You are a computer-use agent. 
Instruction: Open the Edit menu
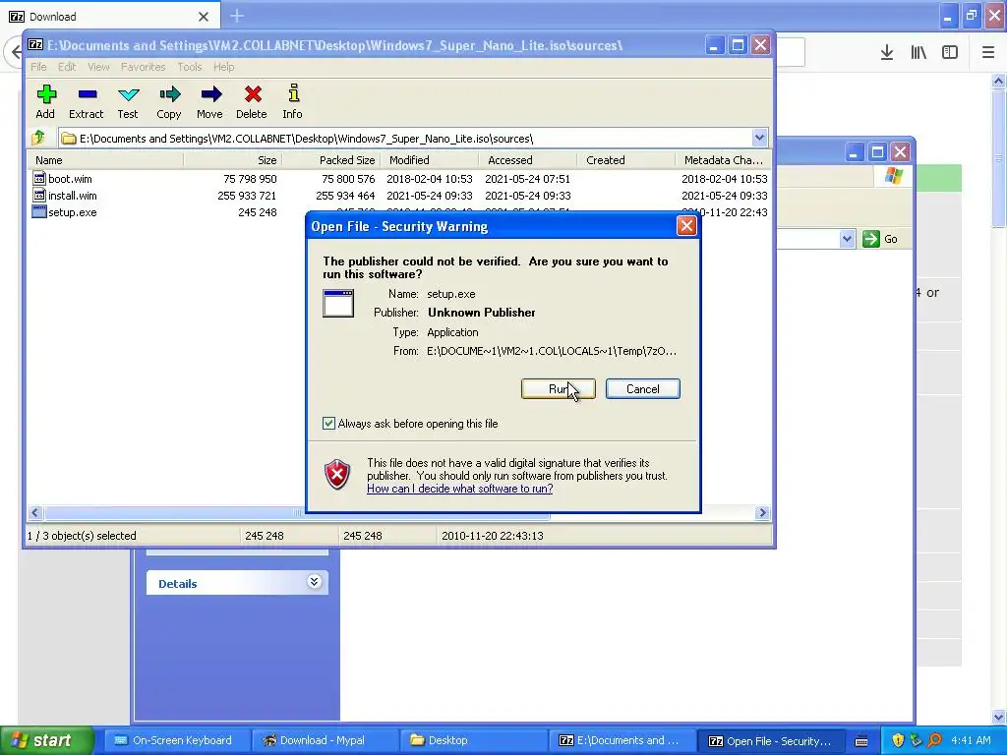[x=67, y=67]
